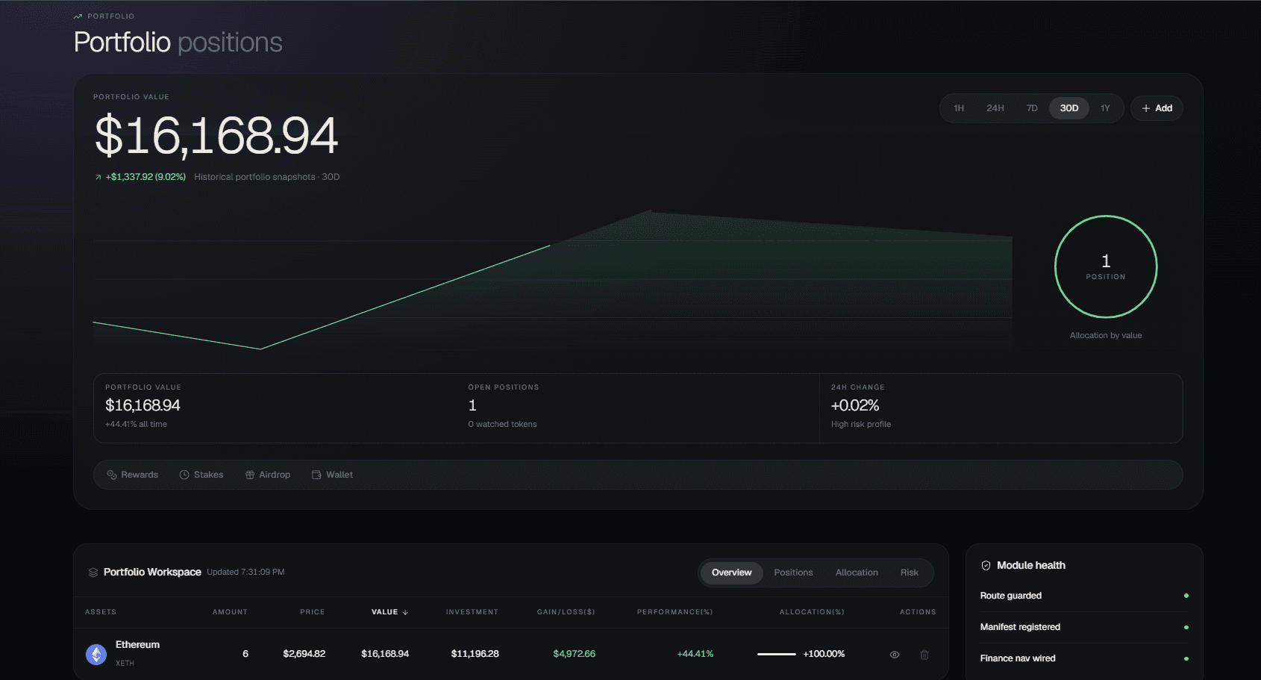Screen dimensions: 1261x680
Task: Sort by the VALUE column arrow
Action: (x=405, y=612)
